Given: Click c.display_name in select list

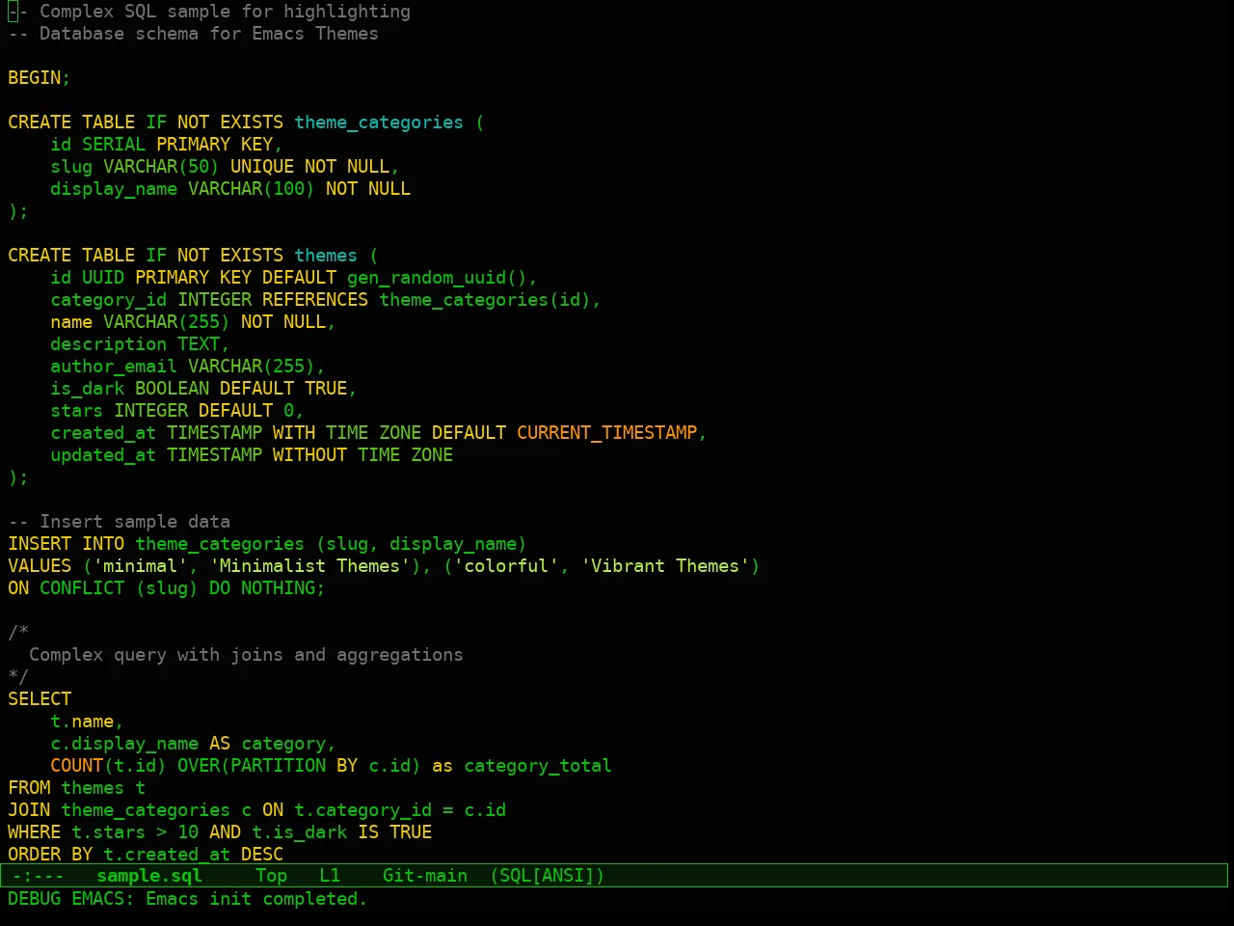Looking at the screenshot, I should click(x=124, y=744).
